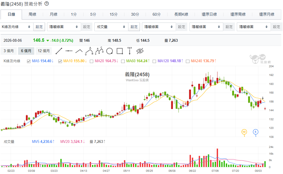Image resolution: width=283 pixels, height=174 pixels.
Task: Click the -14.0 (-8.72%) change value
Action: [x=62, y=41]
